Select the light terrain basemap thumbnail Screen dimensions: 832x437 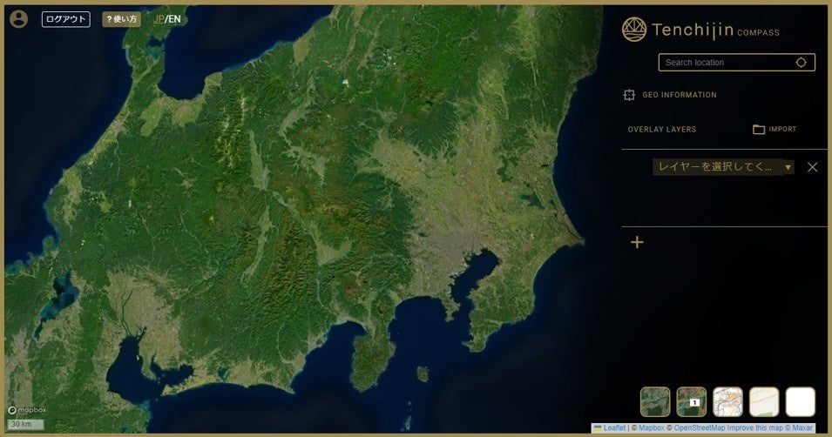point(764,402)
